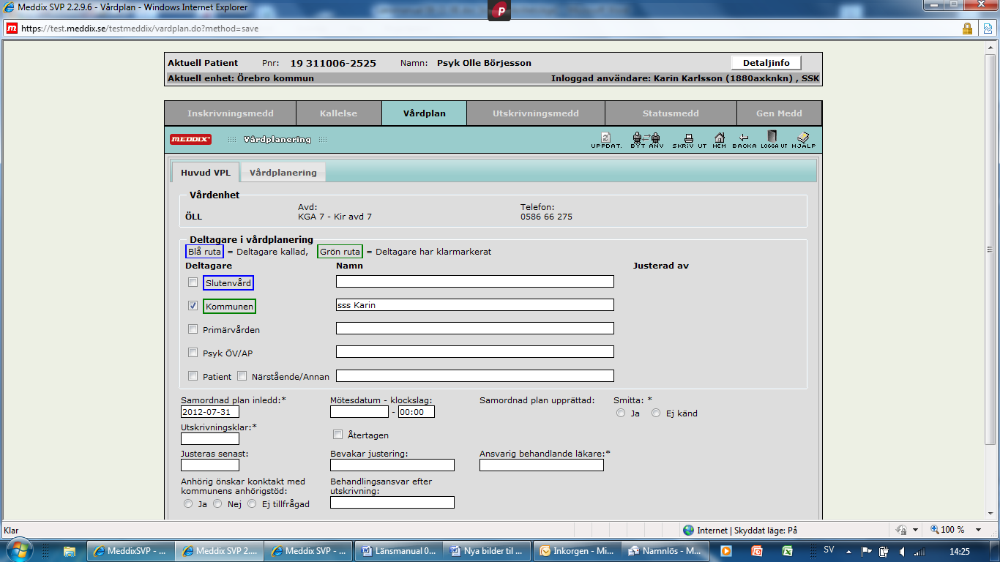The width and height of the screenshot is (1000, 562).
Task: Click the Bevakar justering field
Action: [392, 465]
